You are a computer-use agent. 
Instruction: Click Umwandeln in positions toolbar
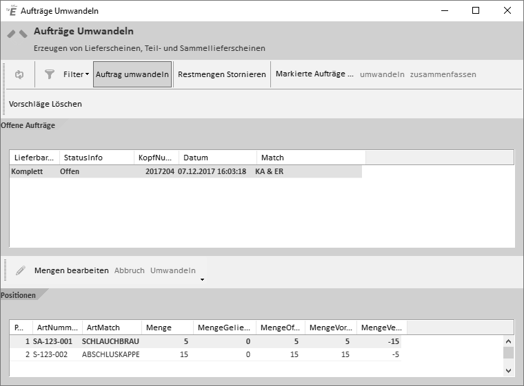pyautogui.click(x=173, y=270)
